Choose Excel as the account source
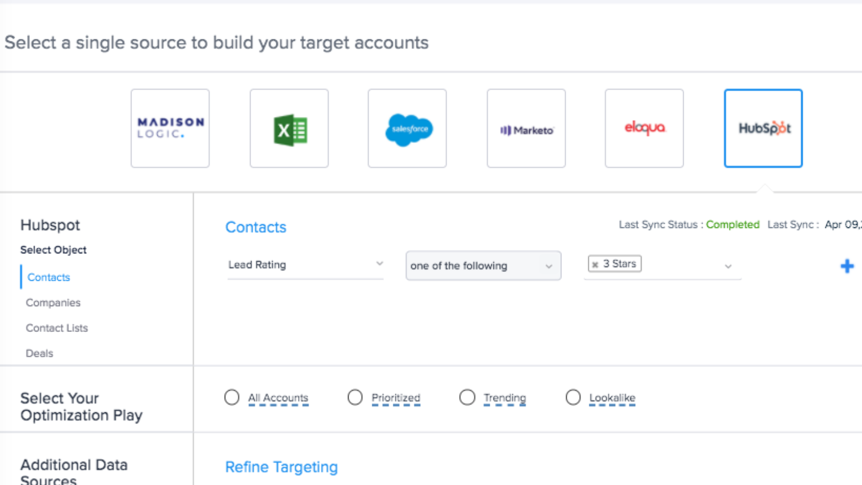The image size is (862, 485). click(x=289, y=128)
